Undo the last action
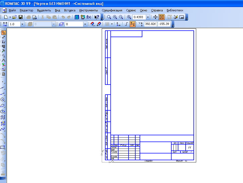The image size is (243, 183). pos(63,17)
